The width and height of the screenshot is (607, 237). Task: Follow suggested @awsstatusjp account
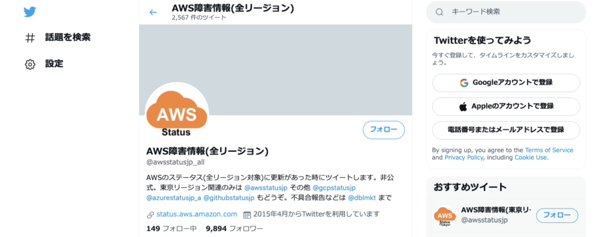coord(557,215)
